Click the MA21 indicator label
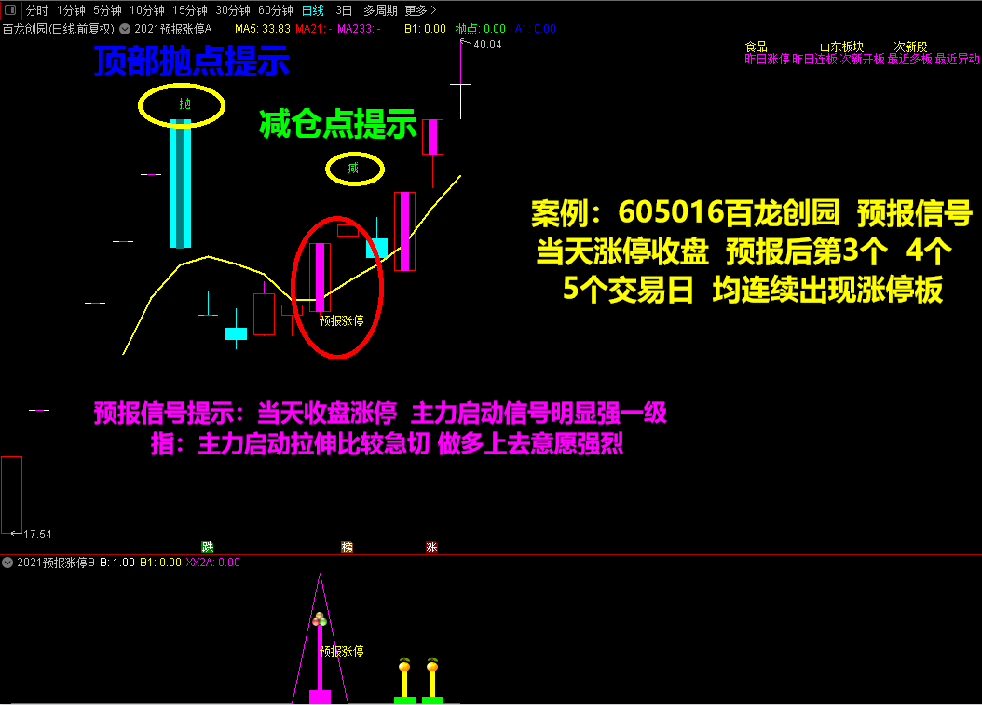Screen dimensions: 982x705 pyautogui.click(x=312, y=29)
